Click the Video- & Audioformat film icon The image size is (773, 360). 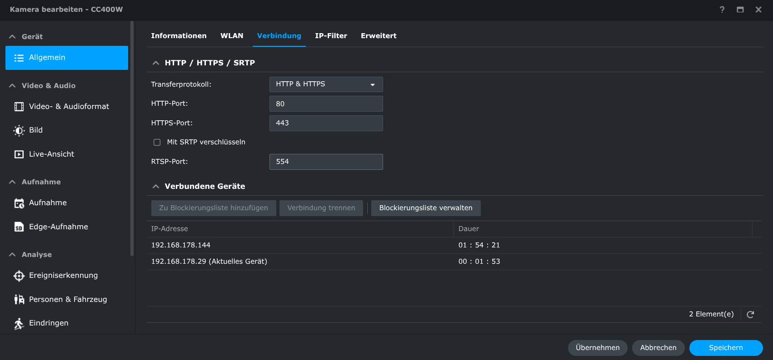click(19, 107)
